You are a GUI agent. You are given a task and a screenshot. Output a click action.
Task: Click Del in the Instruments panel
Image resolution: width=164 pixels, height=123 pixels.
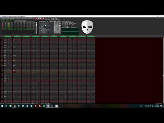coord(55,21)
